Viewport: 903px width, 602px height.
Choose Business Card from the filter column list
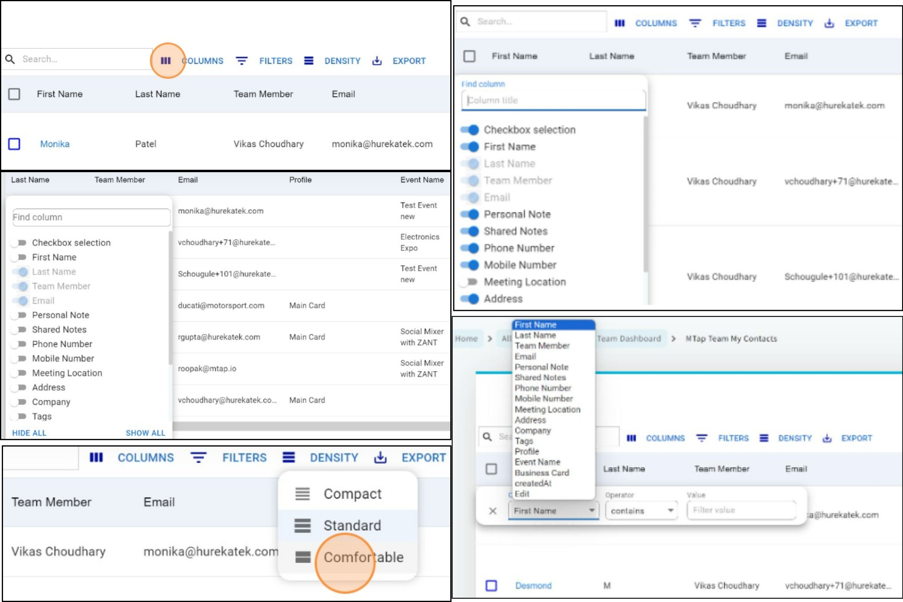[554, 473]
